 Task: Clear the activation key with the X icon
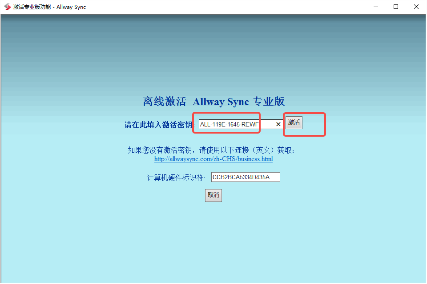(x=278, y=124)
